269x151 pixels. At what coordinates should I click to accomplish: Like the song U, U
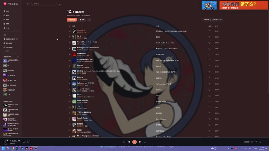coord(209,37)
